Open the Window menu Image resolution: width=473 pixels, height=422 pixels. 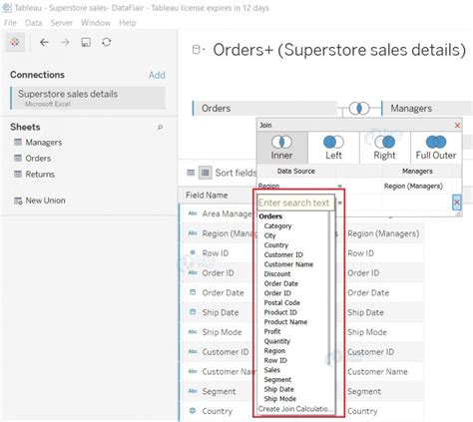tap(96, 23)
